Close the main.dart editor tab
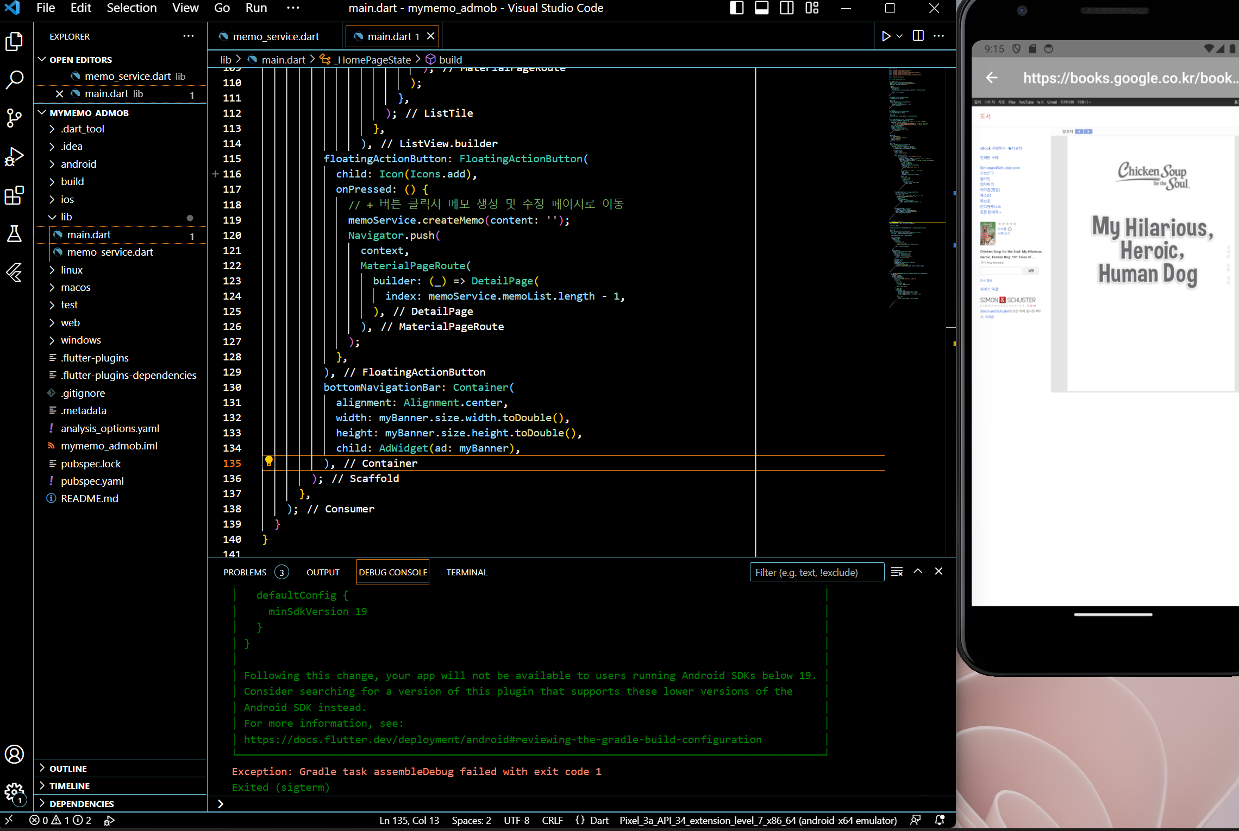This screenshot has height=831, width=1239. pyautogui.click(x=430, y=36)
